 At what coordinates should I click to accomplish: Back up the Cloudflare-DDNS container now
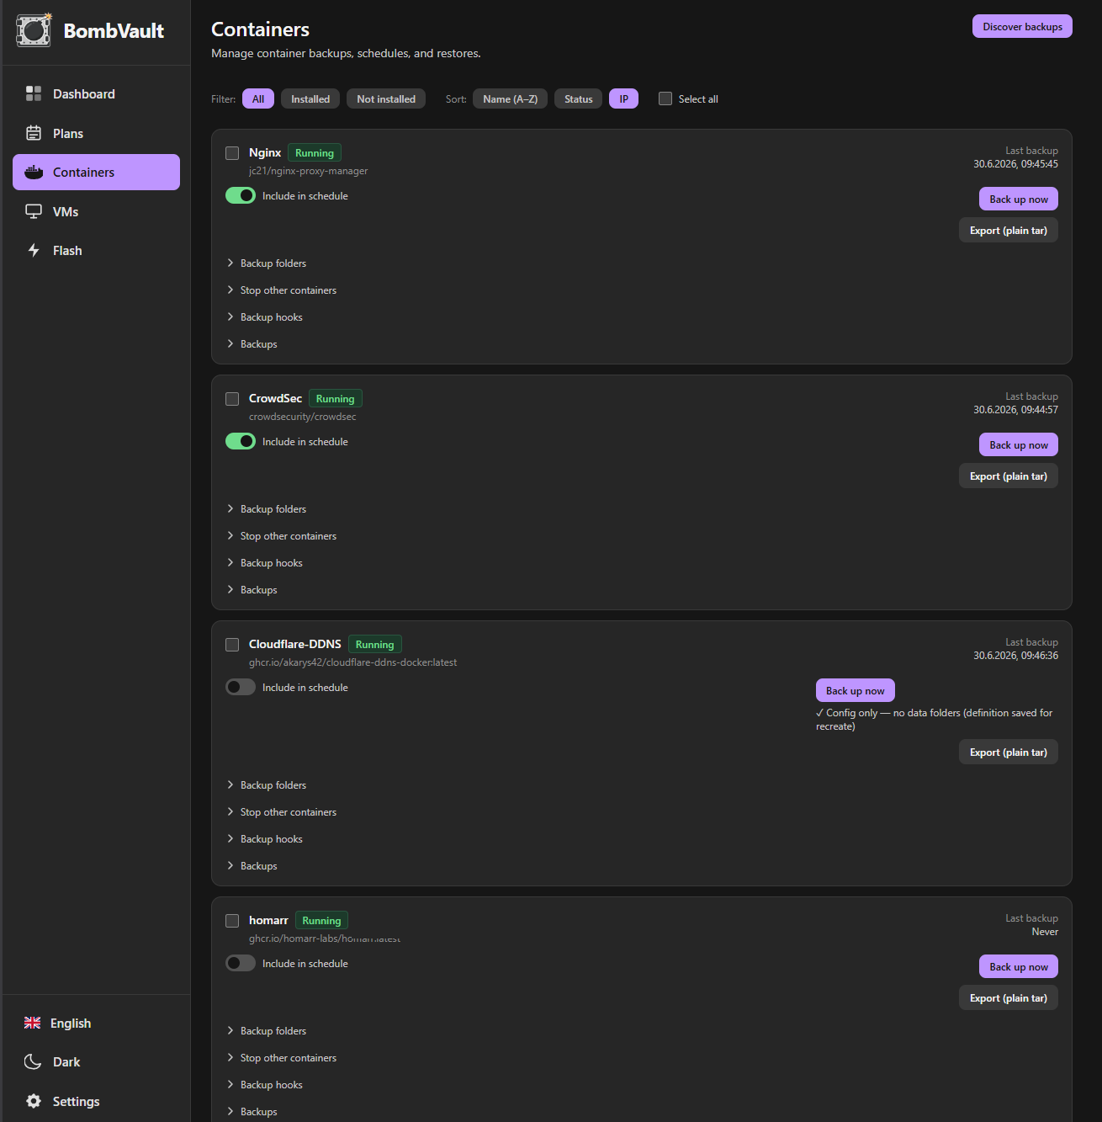pos(856,690)
